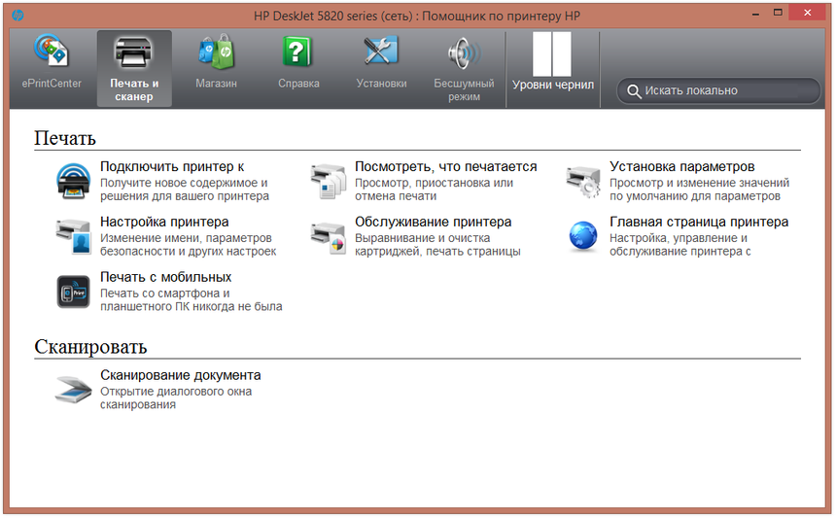The width and height of the screenshot is (836, 518).
Task: Click the print queue documents icon
Action: click(x=328, y=181)
